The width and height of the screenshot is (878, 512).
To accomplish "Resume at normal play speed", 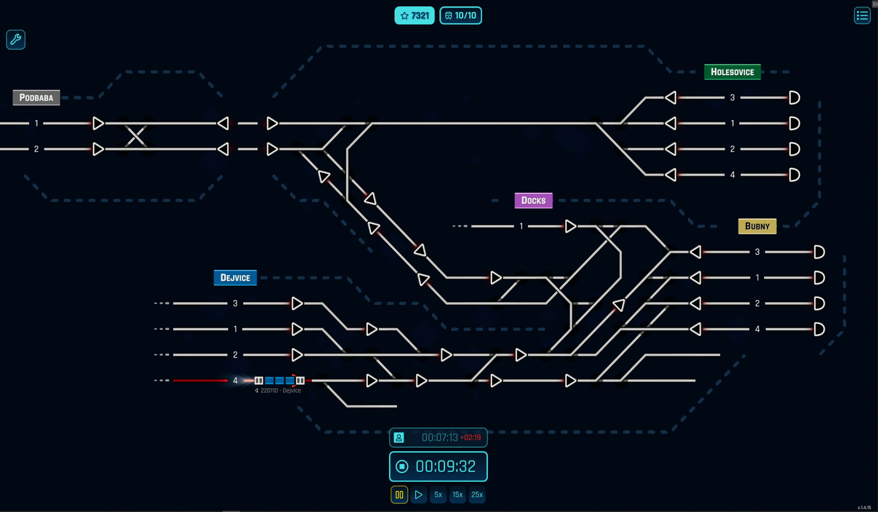I will (x=419, y=495).
